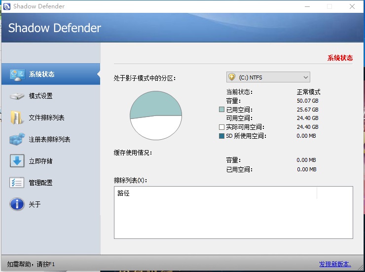This screenshot has height=272, width=365.
Task: Go to 注册表排除列表 menu label
Action: coord(50,139)
